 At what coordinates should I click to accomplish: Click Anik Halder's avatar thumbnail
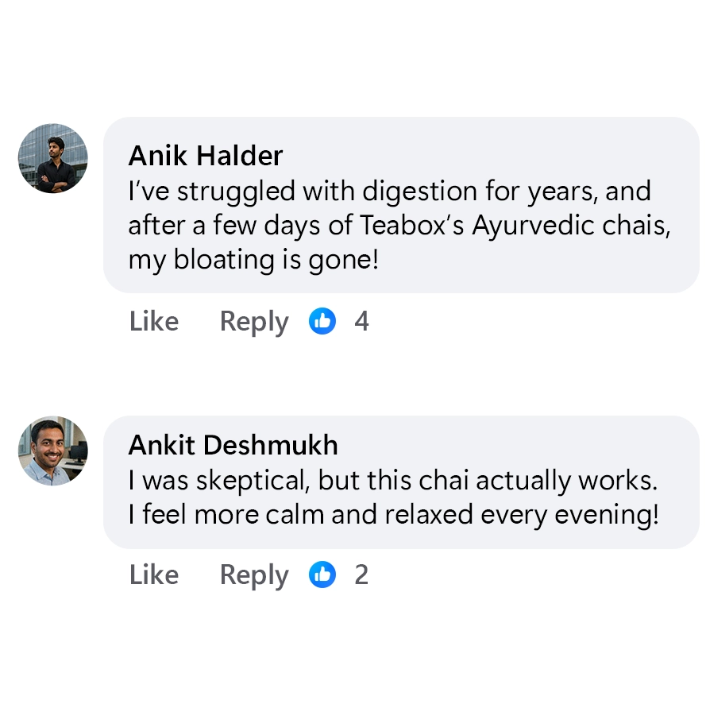(52, 159)
